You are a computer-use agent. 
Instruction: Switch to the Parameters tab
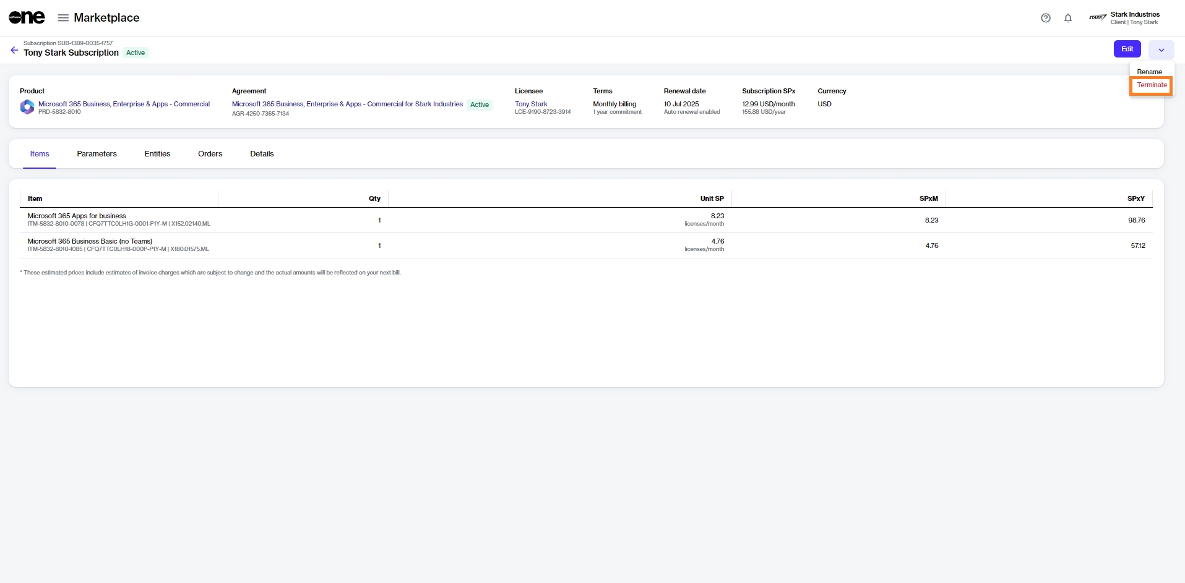click(x=97, y=154)
